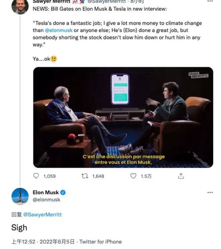This screenshot has width=221, height=249.
Task: Click Elon Musk's blue verified badge
Action: click(63, 193)
